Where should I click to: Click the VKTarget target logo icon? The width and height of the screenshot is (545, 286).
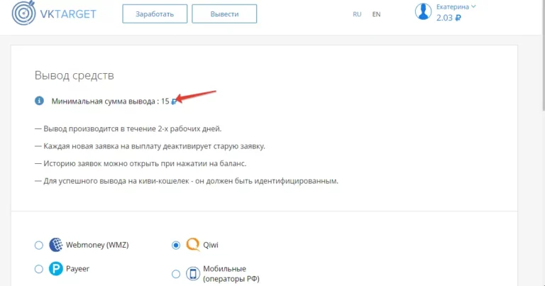pos(23,13)
